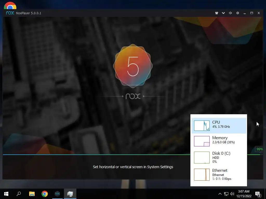Click the Ethernet throughput graph thumbnail
Image resolution: width=266 pixels, height=199 pixels.
(x=202, y=175)
